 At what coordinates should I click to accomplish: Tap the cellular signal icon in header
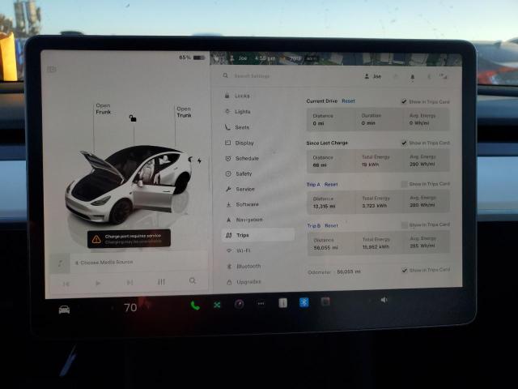click(444, 77)
